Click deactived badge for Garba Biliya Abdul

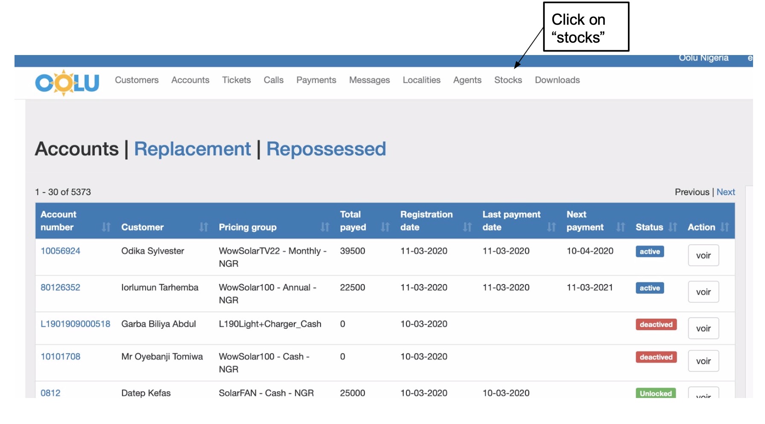656,325
